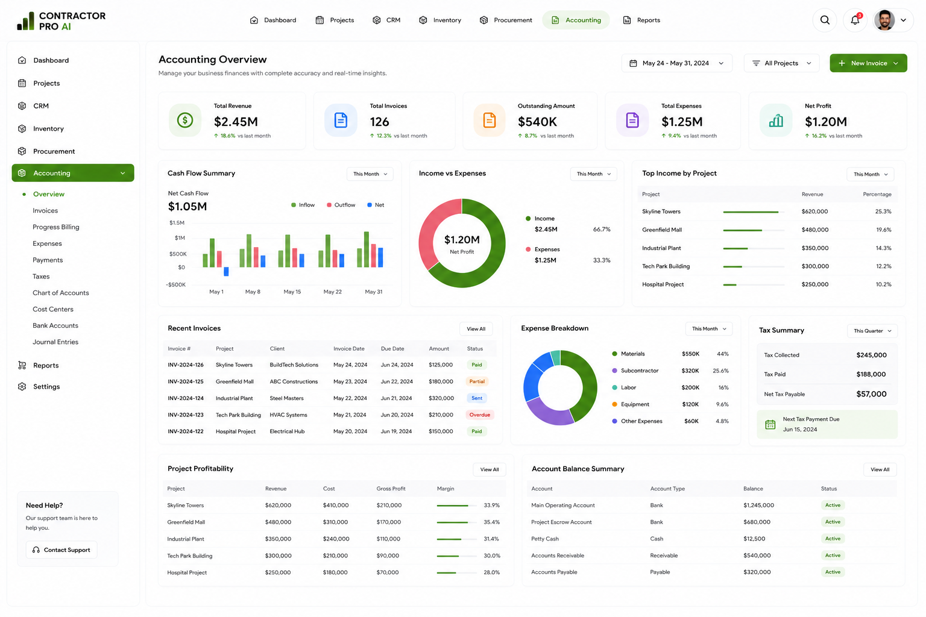Screen dimensions: 926x617
Task: Toggle the Net legend in Cash Flow chart
Action: tap(376, 205)
